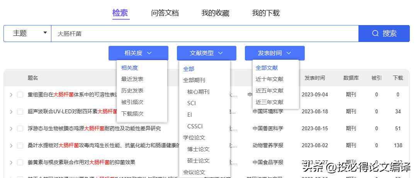
Task: Click date 2023-08-15
Action: point(315,128)
